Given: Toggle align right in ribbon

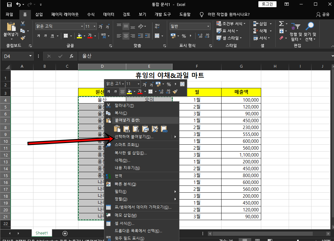Looking at the screenshot, I should (x=133, y=36).
